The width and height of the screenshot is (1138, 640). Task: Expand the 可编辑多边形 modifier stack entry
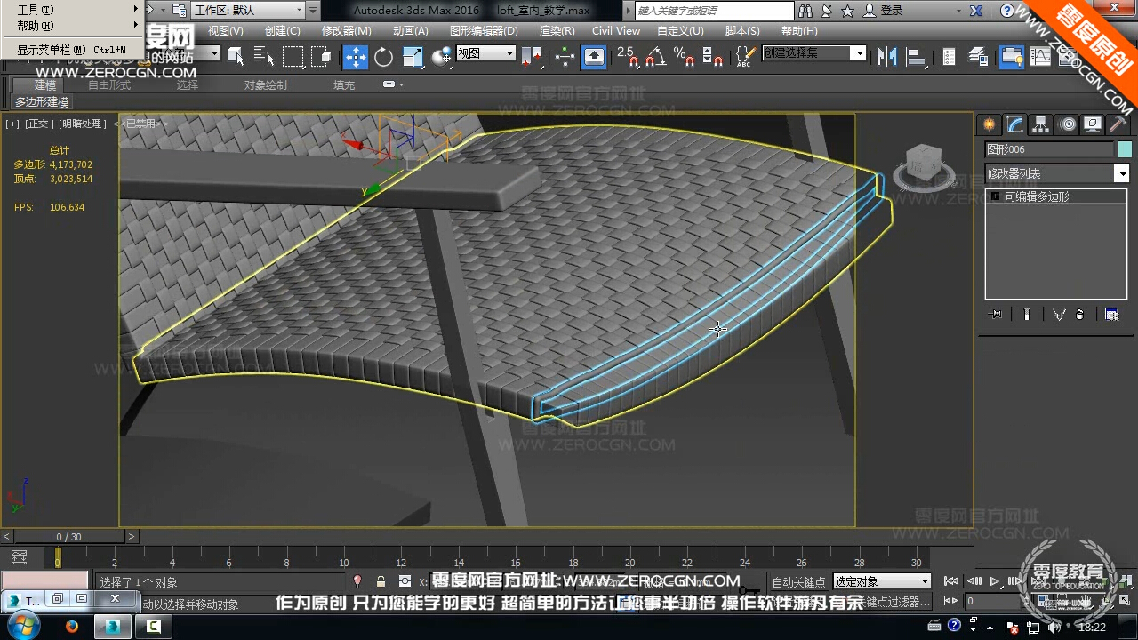coord(996,196)
